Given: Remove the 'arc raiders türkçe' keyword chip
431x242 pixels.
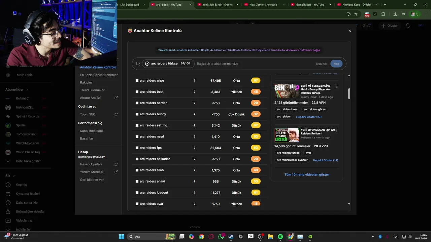Looking at the screenshot, I should point(147,64).
